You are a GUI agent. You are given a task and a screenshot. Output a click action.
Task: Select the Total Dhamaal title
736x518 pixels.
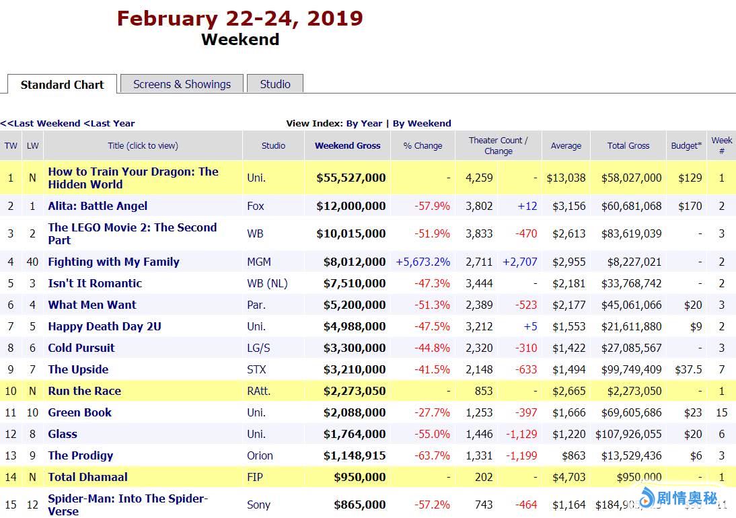coord(87,477)
